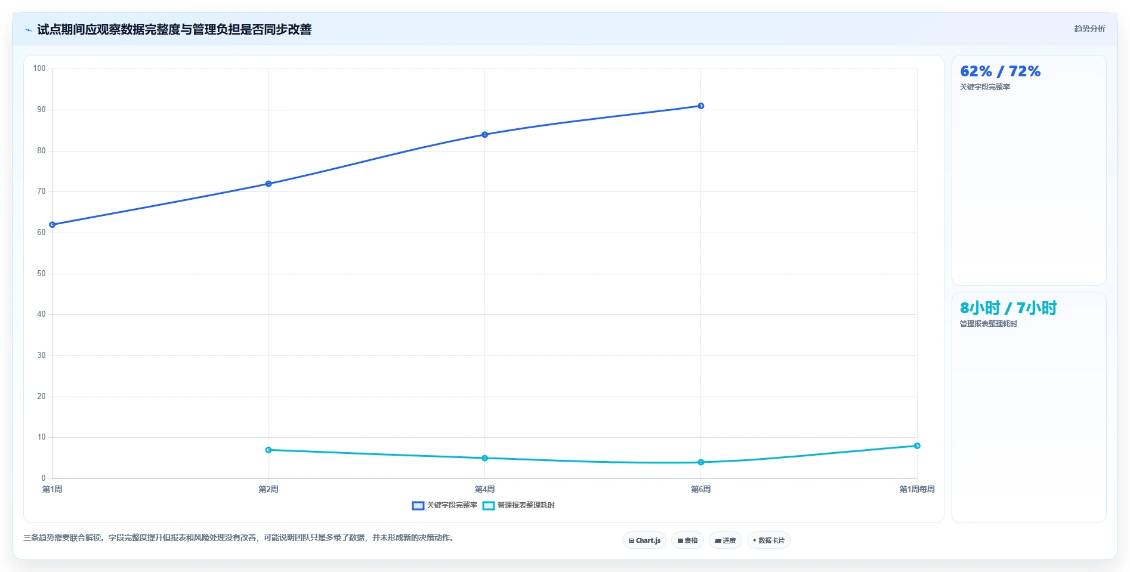Select the blue data point at 第2周
The width and height of the screenshot is (1130, 572).
[268, 184]
